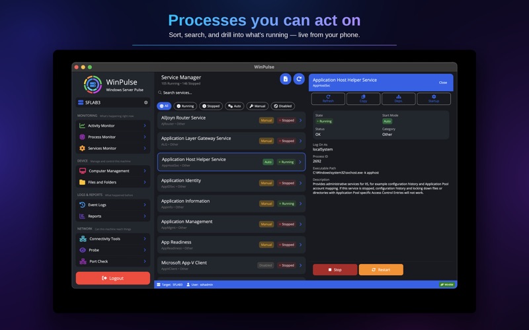This screenshot has height=330, width=529.
Task: Filter services by Manual start mode
Action: pyautogui.click(x=257, y=106)
